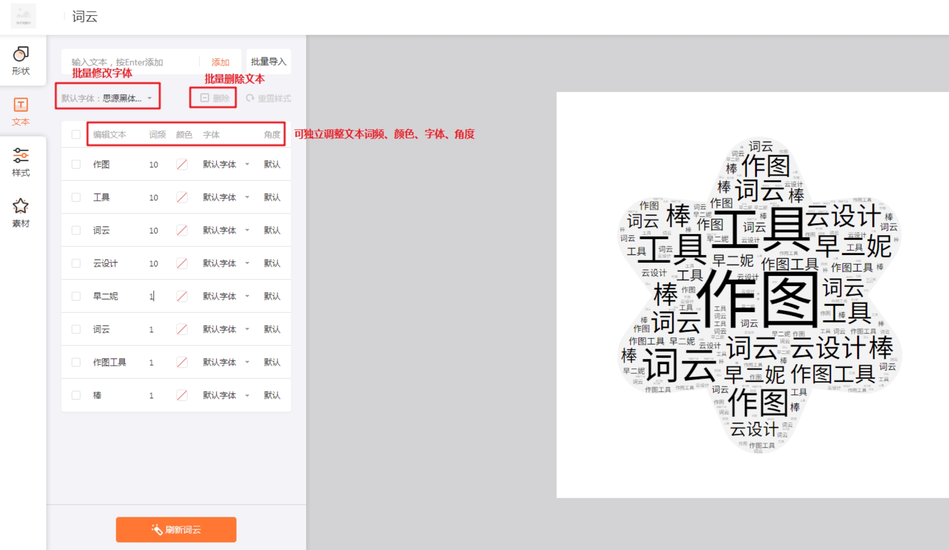
Task: Toggle the select-all checkbox in table header
Action: (76, 134)
